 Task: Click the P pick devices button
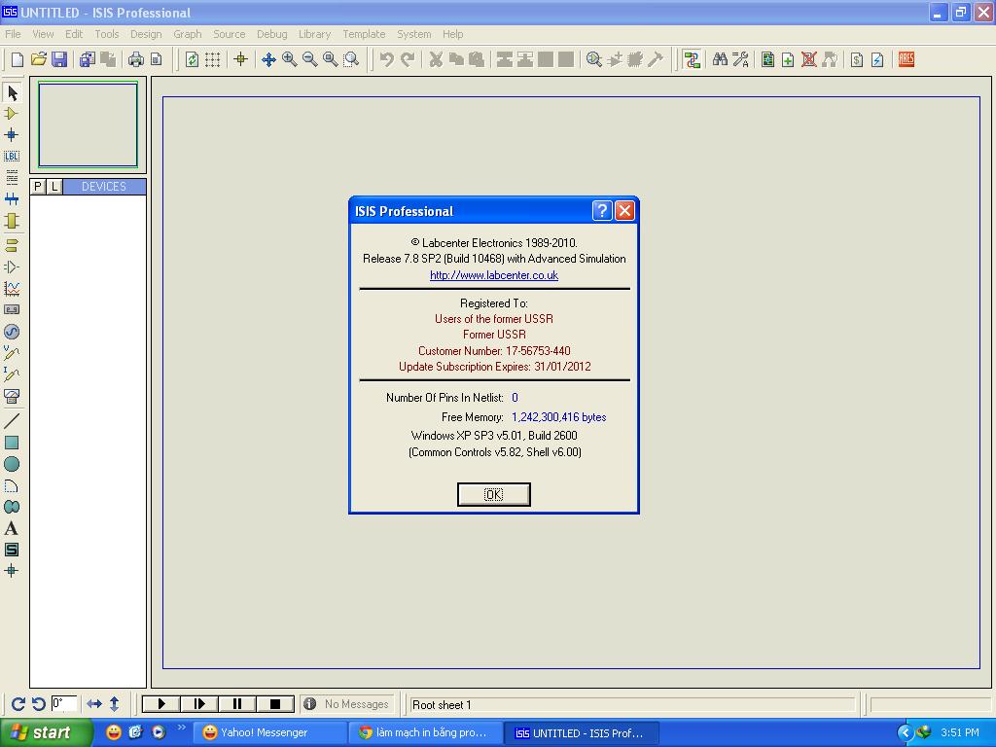38,187
